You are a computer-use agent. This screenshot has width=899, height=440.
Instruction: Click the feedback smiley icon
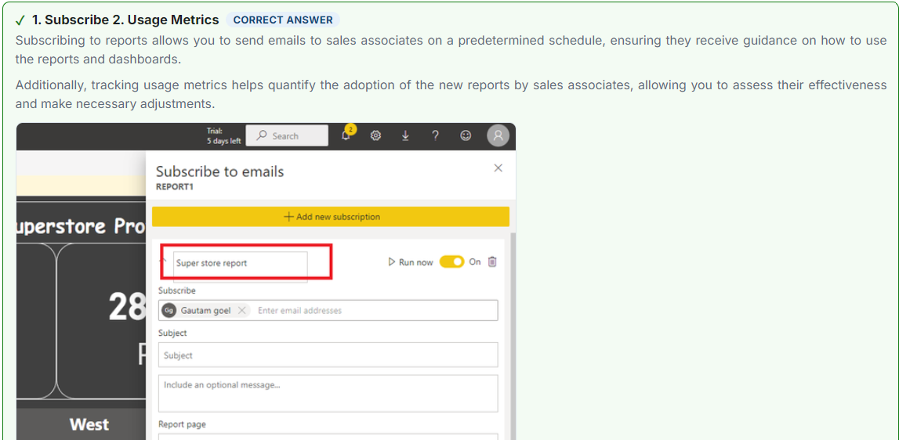click(466, 135)
